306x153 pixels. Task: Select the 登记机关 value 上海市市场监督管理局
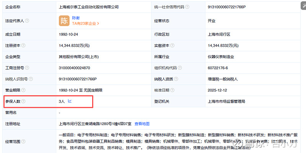click(x=226, y=101)
